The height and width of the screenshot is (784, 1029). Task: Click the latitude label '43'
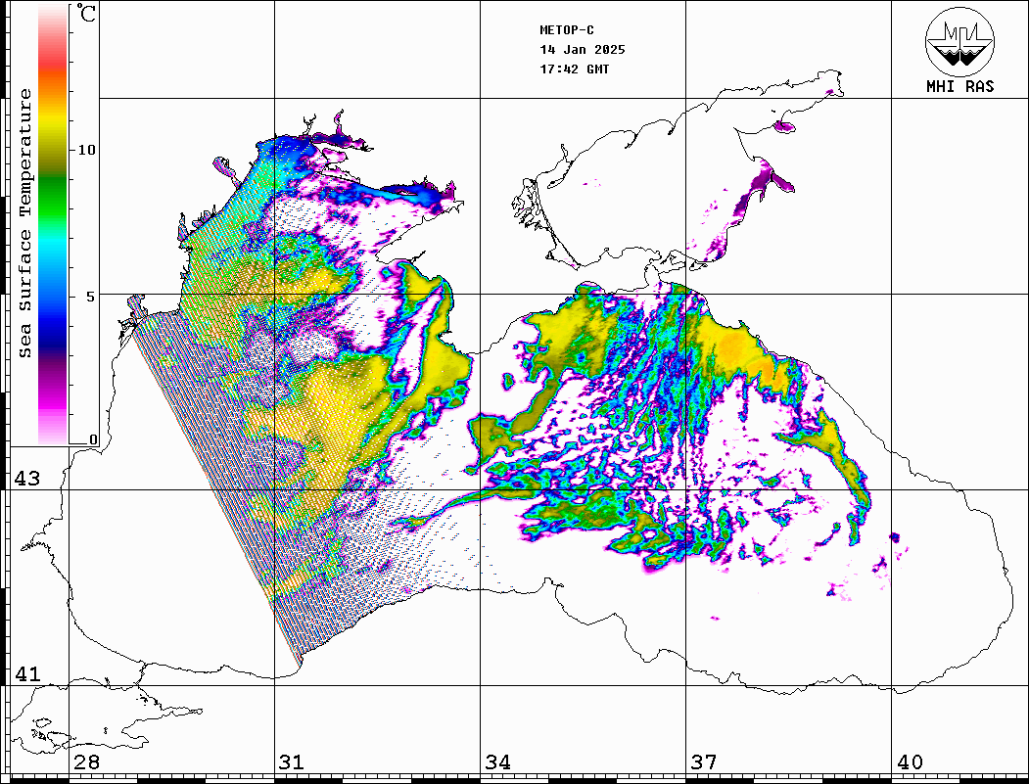click(27, 479)
